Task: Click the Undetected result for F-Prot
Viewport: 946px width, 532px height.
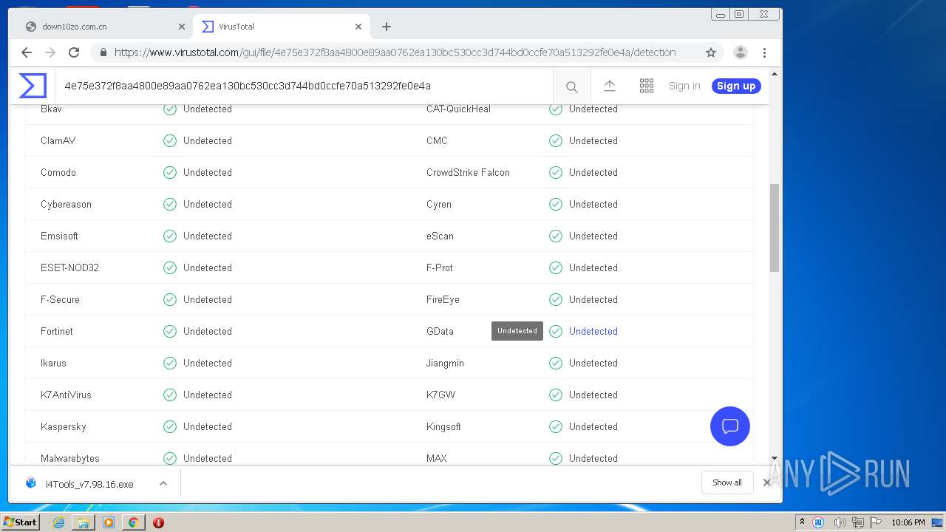Action: click(593, 267)
